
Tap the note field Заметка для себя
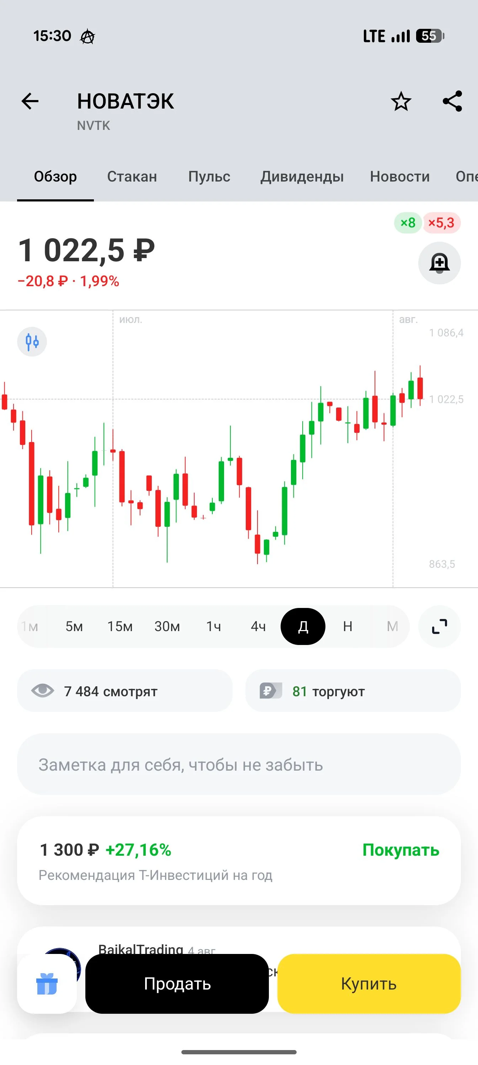(x=239, y=765)
